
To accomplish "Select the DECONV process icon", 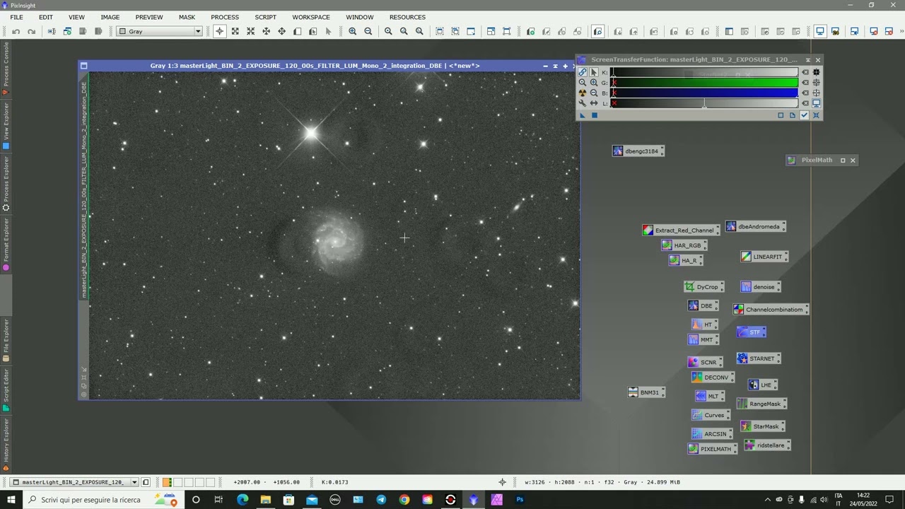I will coord(711,378).
